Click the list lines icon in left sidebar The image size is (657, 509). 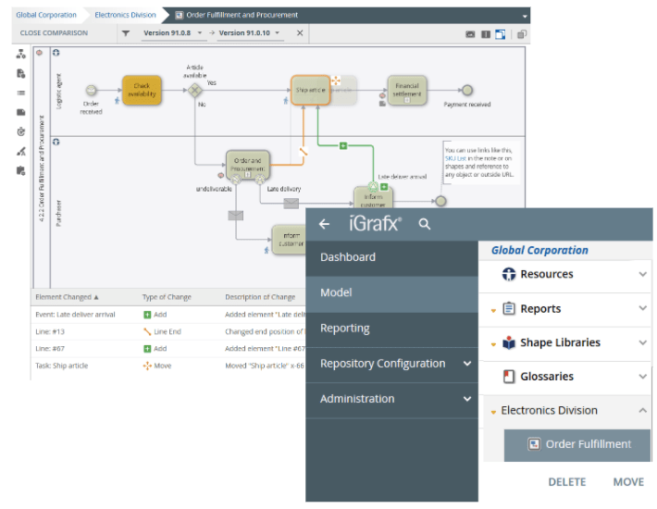[21, 93]
